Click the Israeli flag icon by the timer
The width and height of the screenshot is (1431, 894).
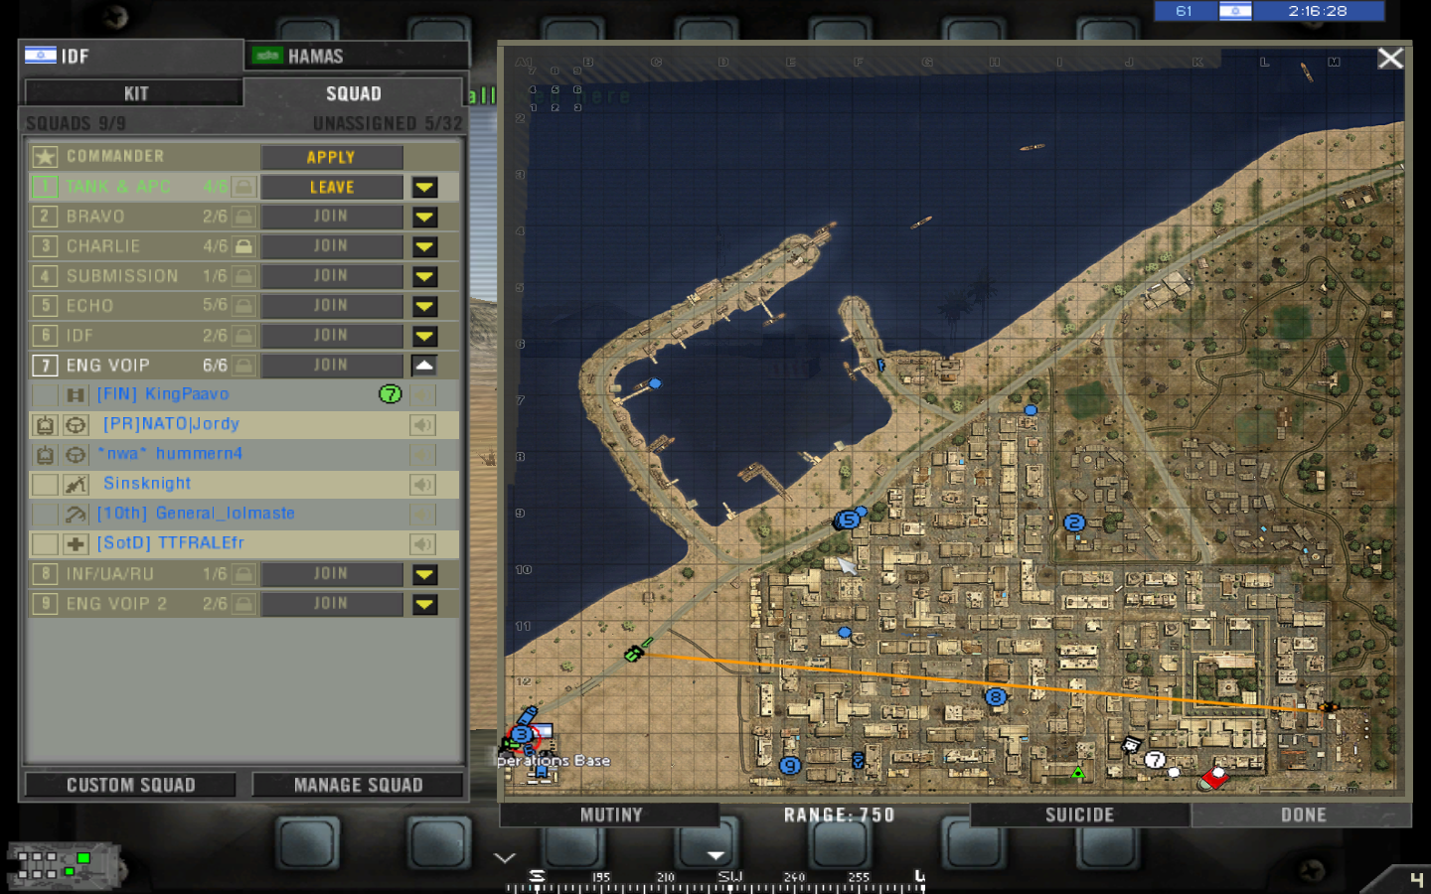pyautogui.click(x=1235, y=11)
